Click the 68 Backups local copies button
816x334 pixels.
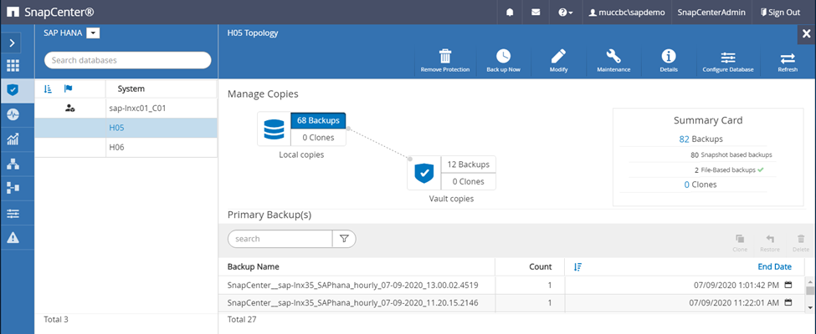click(x=318, y=121)
